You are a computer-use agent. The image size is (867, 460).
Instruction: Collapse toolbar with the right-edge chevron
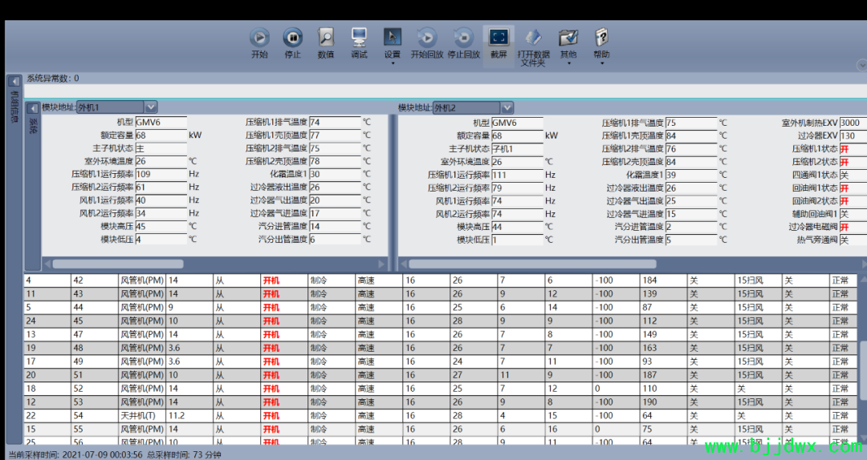point(861,65)
